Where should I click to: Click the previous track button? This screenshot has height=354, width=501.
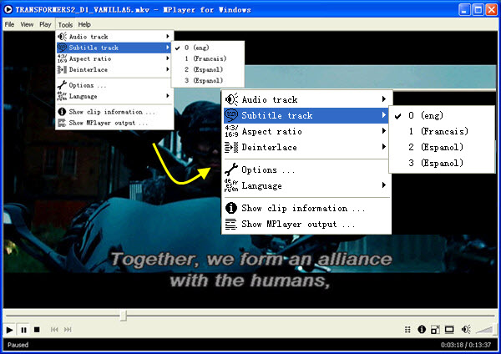tap(54, 330)
